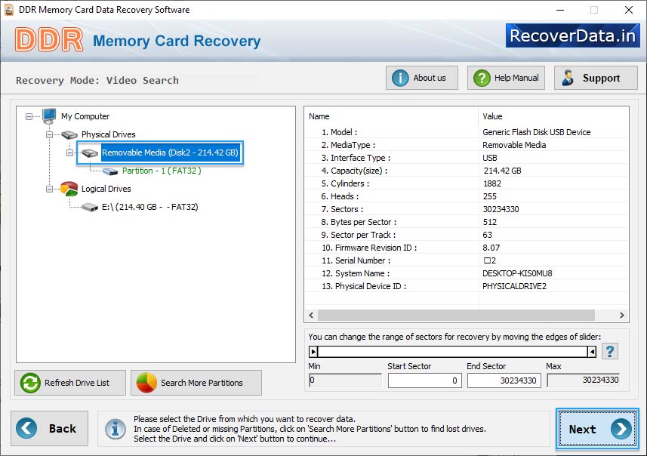
Task: Click the info icon in the instruction panel
Action: tap(115, 429)
